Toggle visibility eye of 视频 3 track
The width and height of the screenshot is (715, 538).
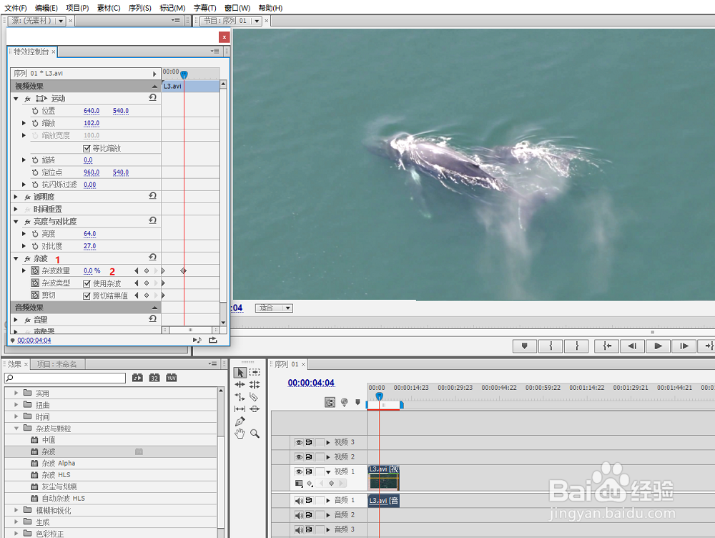pos(299,442)
